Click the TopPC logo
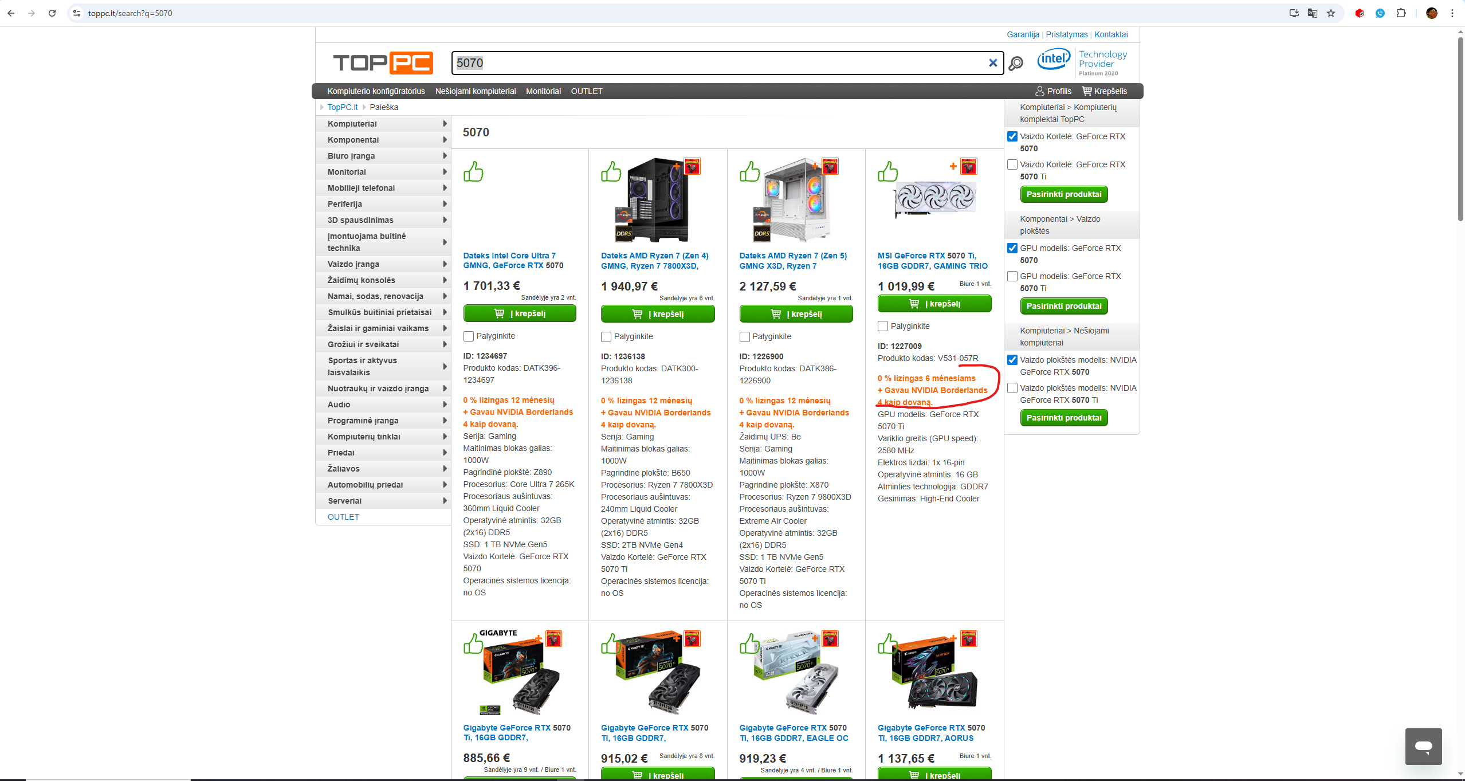 (x=383, y=63)
